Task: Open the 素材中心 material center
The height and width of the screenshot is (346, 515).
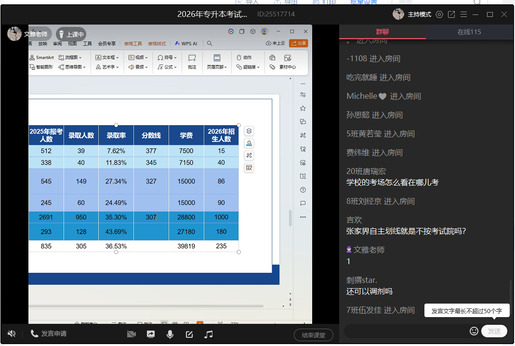Action: [288, 67]
